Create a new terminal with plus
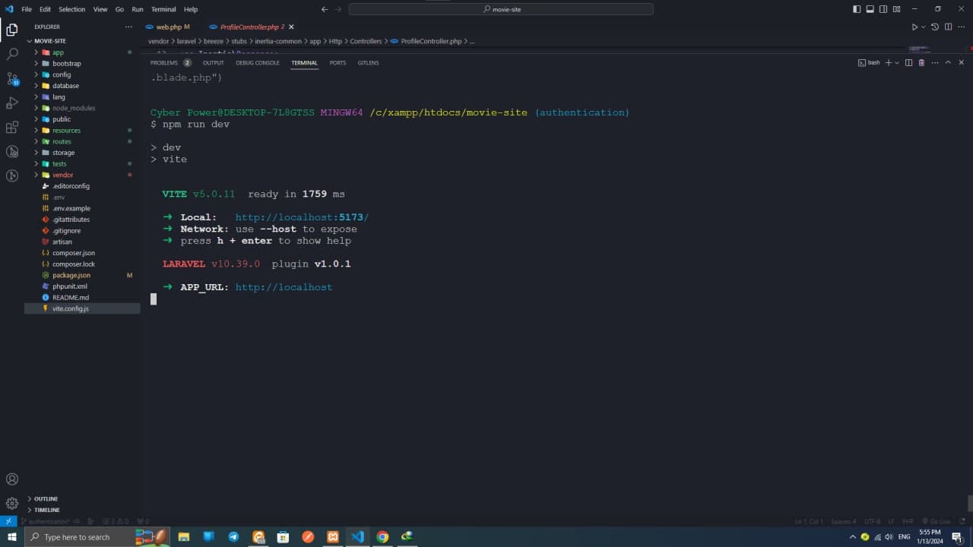 (x=889, y=62)
